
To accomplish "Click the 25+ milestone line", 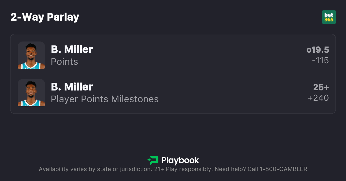I will [x=321, y=87].
